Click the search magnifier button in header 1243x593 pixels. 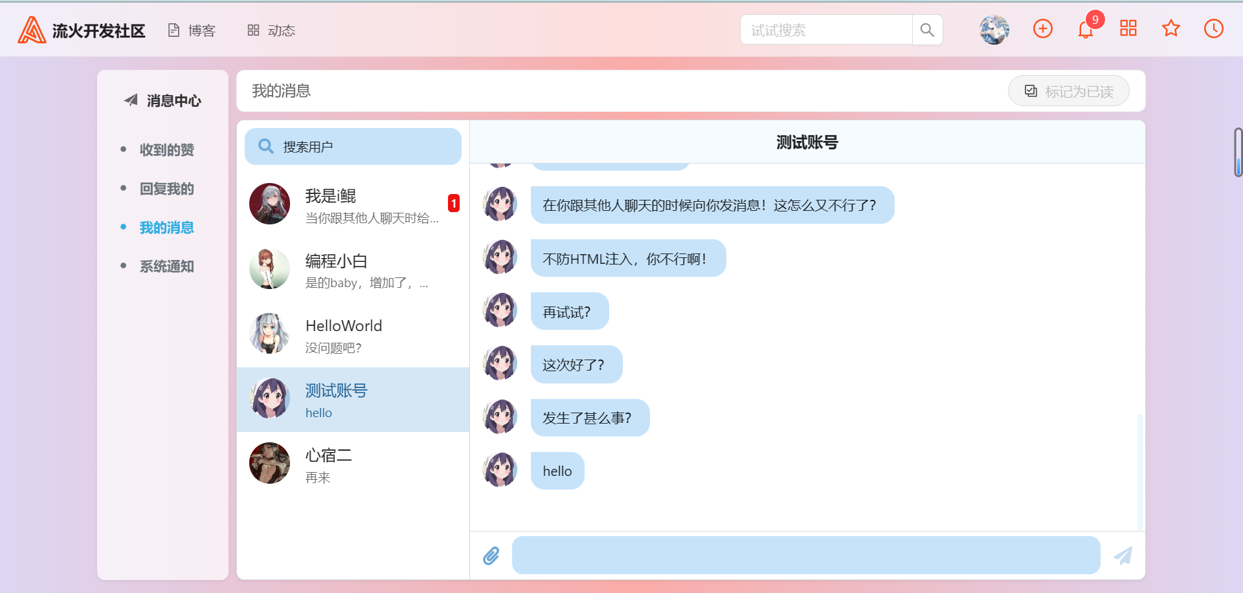pos(927,30)
